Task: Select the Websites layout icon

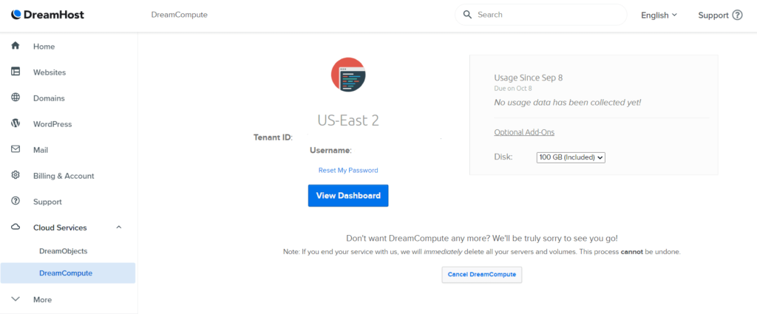Action: (16, 72)
